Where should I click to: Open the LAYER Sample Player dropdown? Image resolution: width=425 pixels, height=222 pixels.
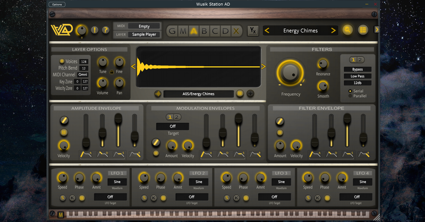point(144,34)
